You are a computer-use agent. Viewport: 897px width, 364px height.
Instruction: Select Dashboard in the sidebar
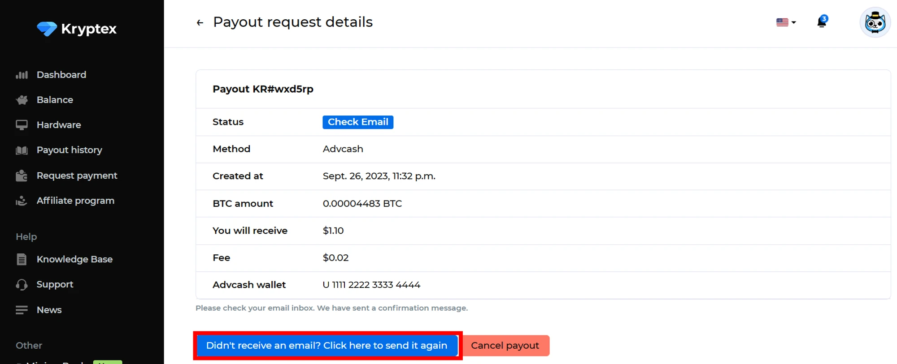(x=61, y=75)
